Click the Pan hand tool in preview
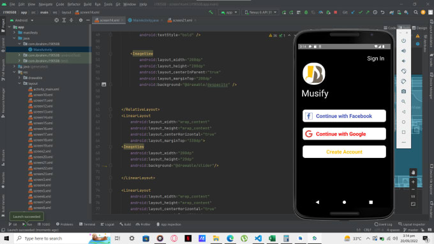Viewport: 434px width, 244px height. (x=413, y=173)
